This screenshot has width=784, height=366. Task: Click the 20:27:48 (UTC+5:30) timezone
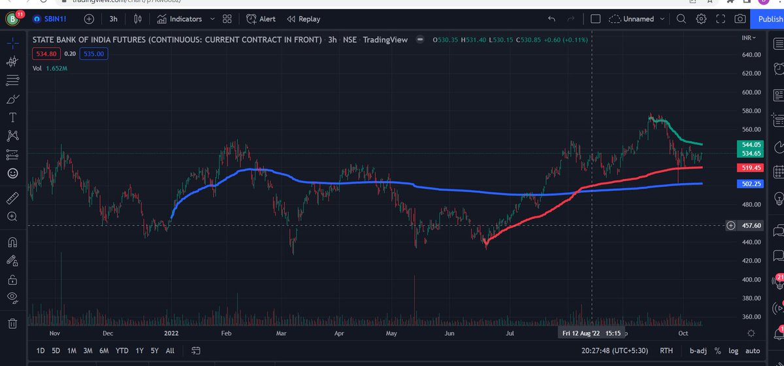(x=616, y=351)
